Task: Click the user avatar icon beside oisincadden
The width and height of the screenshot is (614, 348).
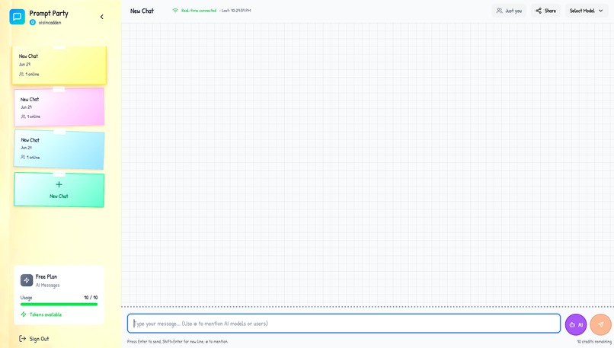Action: [x=33, y=23]
